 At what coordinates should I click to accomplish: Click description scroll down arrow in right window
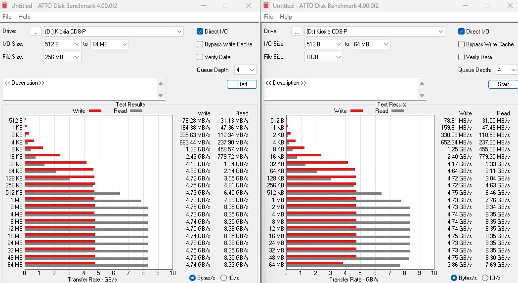point(422,96)
